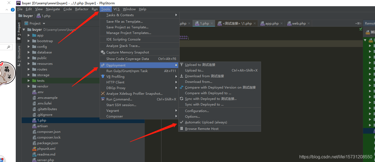
Task: Open IDE Scripting Console
Action: (123, 39)
